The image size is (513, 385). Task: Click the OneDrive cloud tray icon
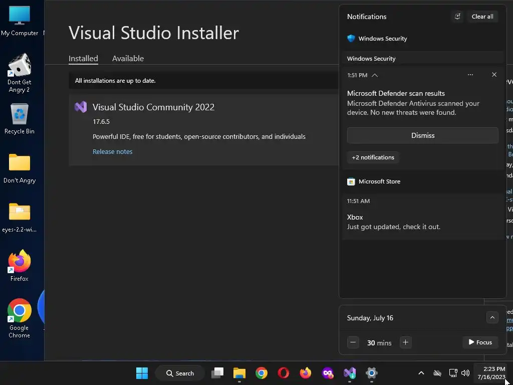pyautogui.click(x=437, y=373)
